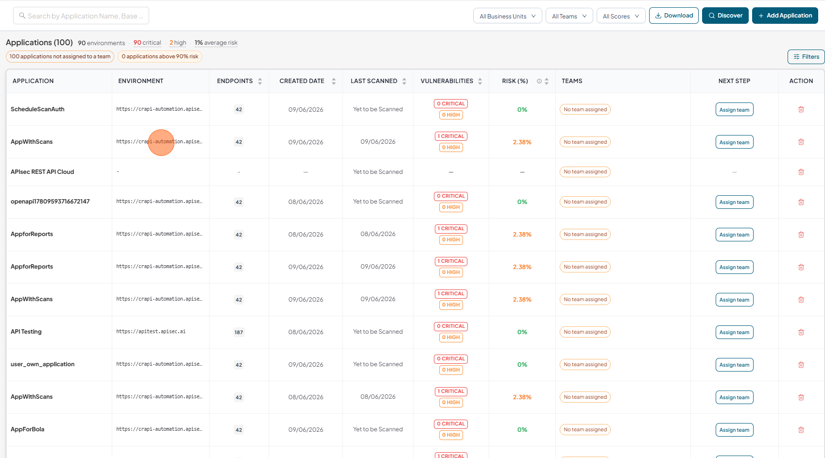Click the Risk (%) info icon
825x458 pixels.
click(539, 81)
